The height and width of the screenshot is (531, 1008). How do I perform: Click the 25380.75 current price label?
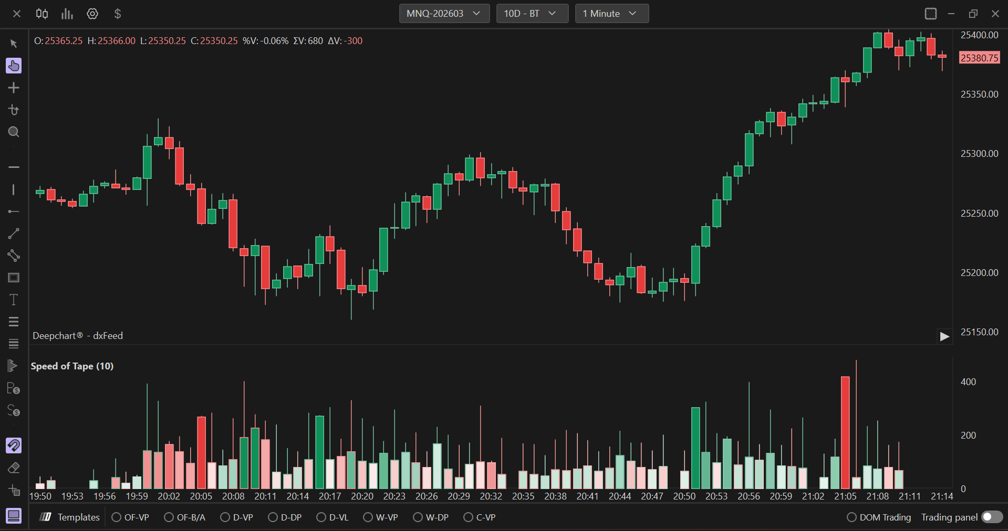979,58
